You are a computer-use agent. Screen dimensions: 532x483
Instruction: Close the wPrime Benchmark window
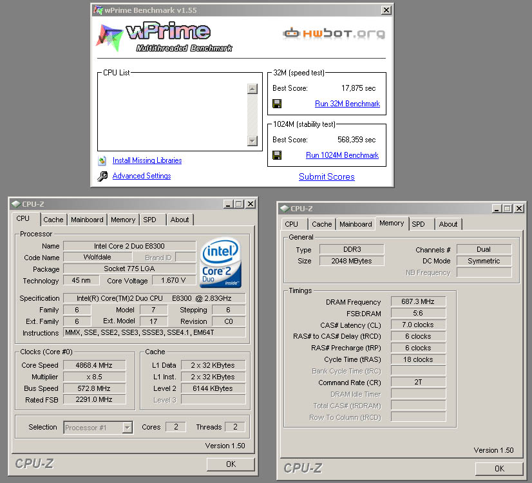pos(386,10)
